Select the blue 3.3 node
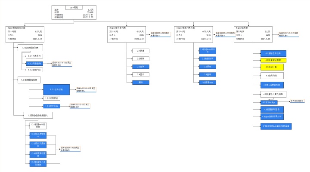Screen dimensions: 310x172 208,67
